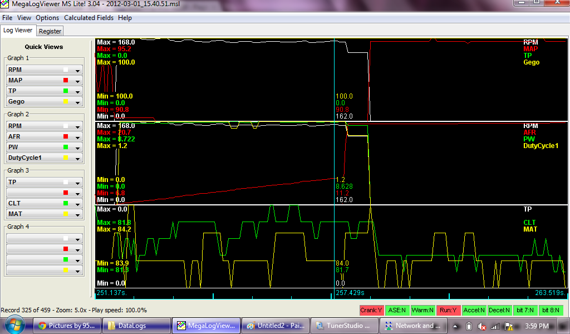Screen dimensions: 570x334
Task: Switch to the Register tab
Action: coord(50,31)
